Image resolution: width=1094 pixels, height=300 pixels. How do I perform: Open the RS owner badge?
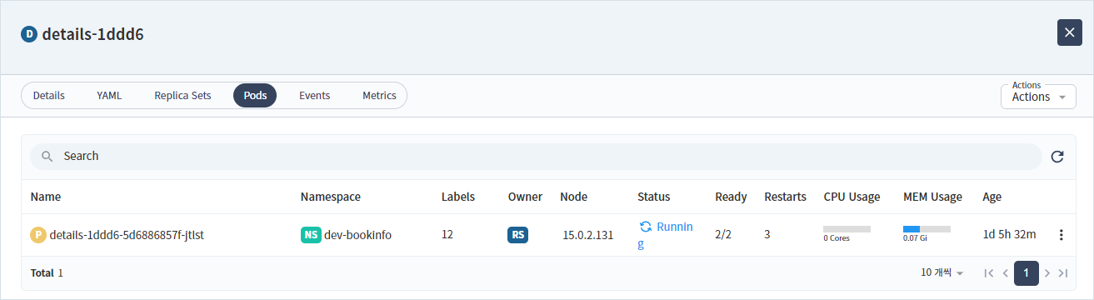(518, 235)
